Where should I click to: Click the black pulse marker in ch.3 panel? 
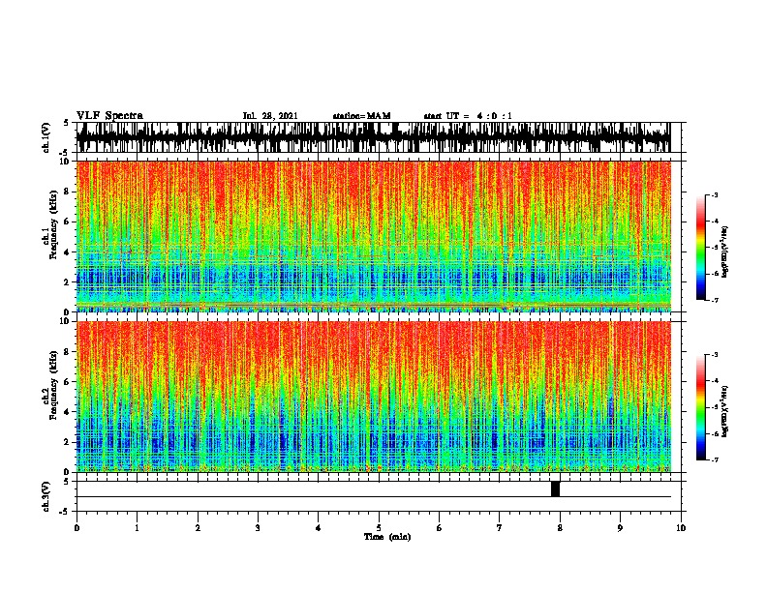[x=555, y=488]
